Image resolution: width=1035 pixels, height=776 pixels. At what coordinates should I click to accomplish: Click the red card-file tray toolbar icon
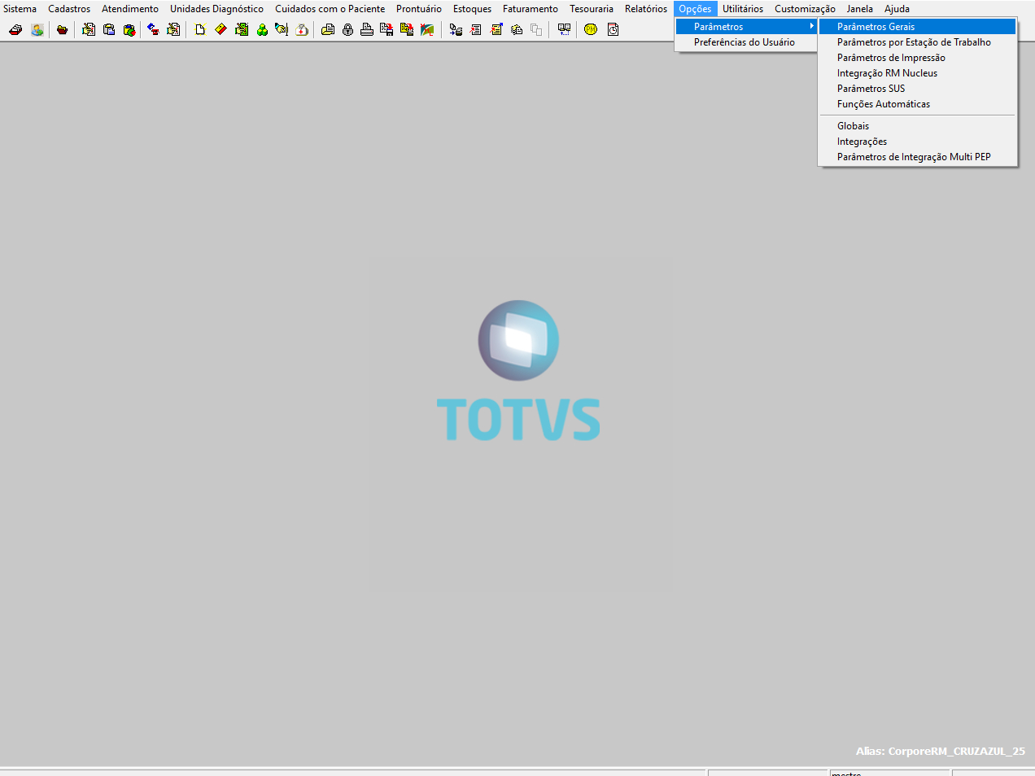(15, 29)
